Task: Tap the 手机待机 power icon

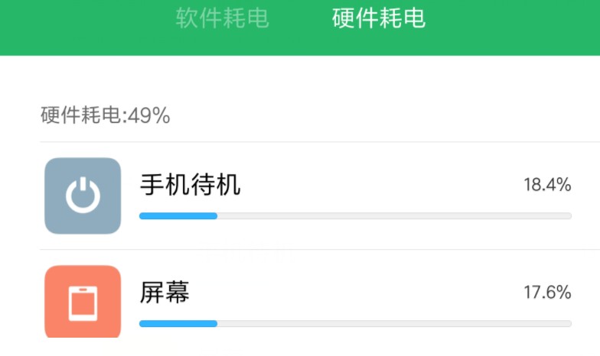Action: click(83, 196)
